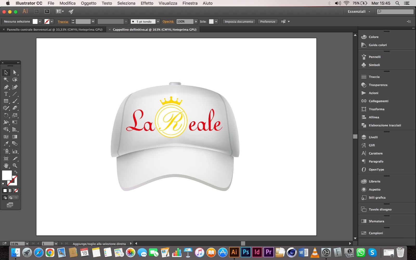Select the Hand tool
The image size is (416, 260).
(x=6, y=165)
